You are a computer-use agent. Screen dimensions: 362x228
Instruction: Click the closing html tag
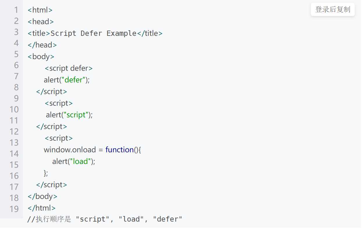[x=42, y=208]
